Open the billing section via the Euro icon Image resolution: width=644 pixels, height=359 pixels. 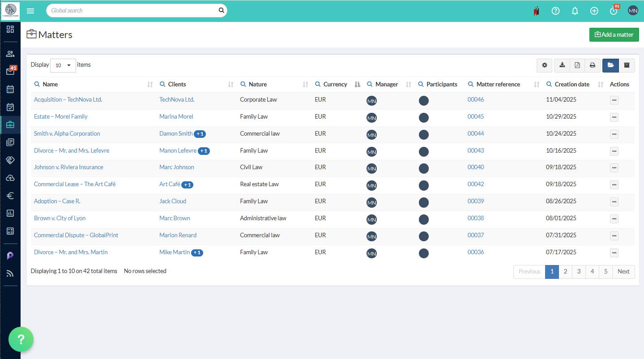10,196
